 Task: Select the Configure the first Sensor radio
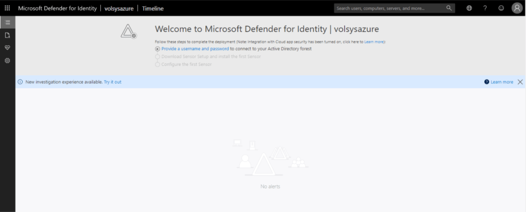click(157, 64)
